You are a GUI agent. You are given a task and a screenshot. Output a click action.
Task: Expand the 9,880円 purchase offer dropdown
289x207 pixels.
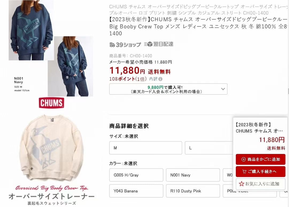pos(168,89)
